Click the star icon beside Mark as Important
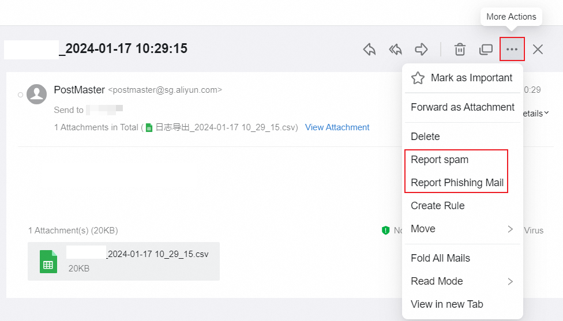Viewport: 563px width, 321px height. tap(418, 78)
